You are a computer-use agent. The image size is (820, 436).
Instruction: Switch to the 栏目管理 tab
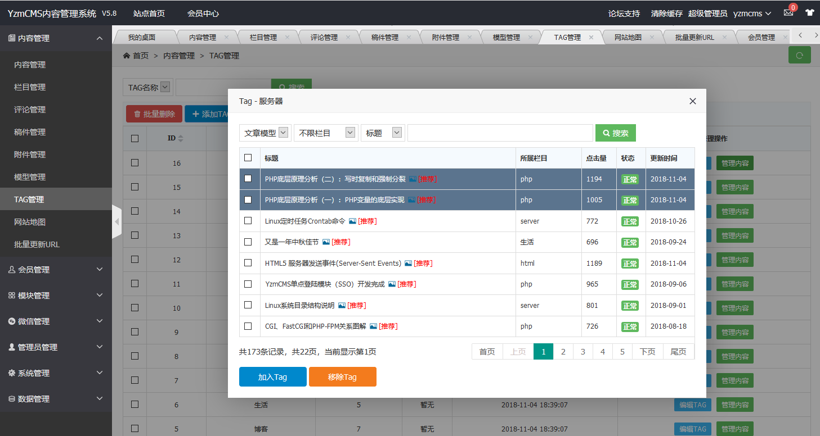[263, 37]
